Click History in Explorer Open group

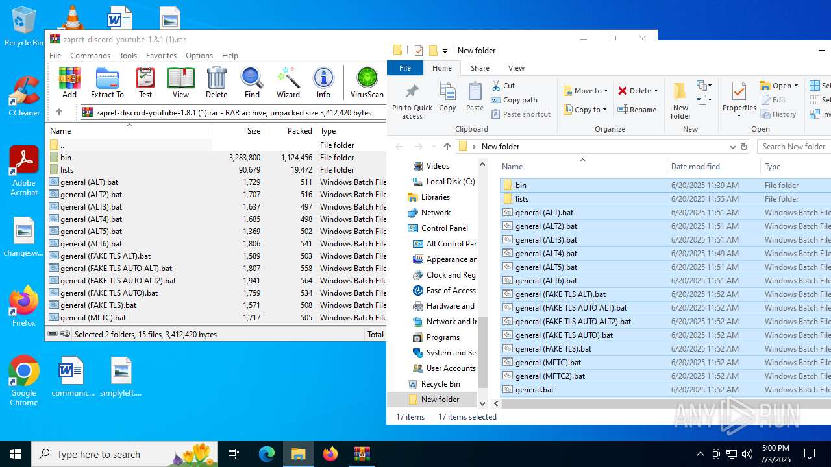click(x=778, y=114)
